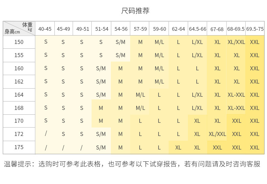Click L/XL cell in the 150 row
This screenshot has height=184, width=267.
197,42
